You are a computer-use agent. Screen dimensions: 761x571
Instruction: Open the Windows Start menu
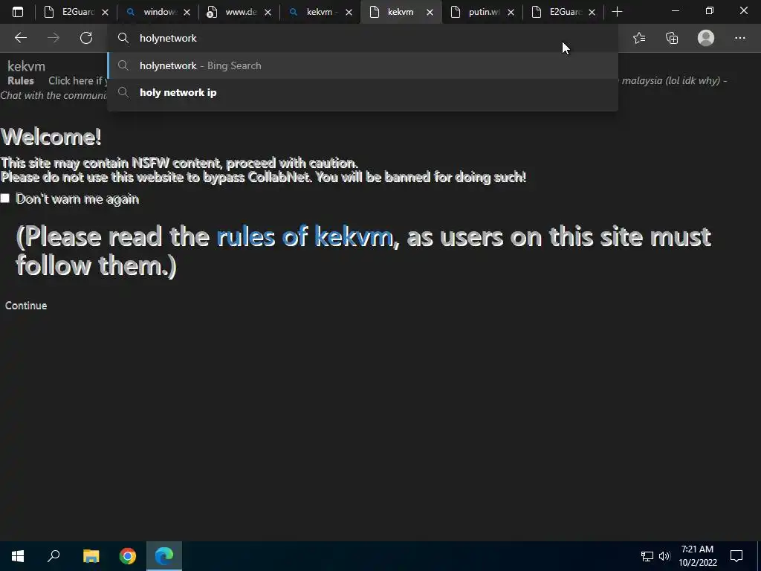click(x=18, y=556)
